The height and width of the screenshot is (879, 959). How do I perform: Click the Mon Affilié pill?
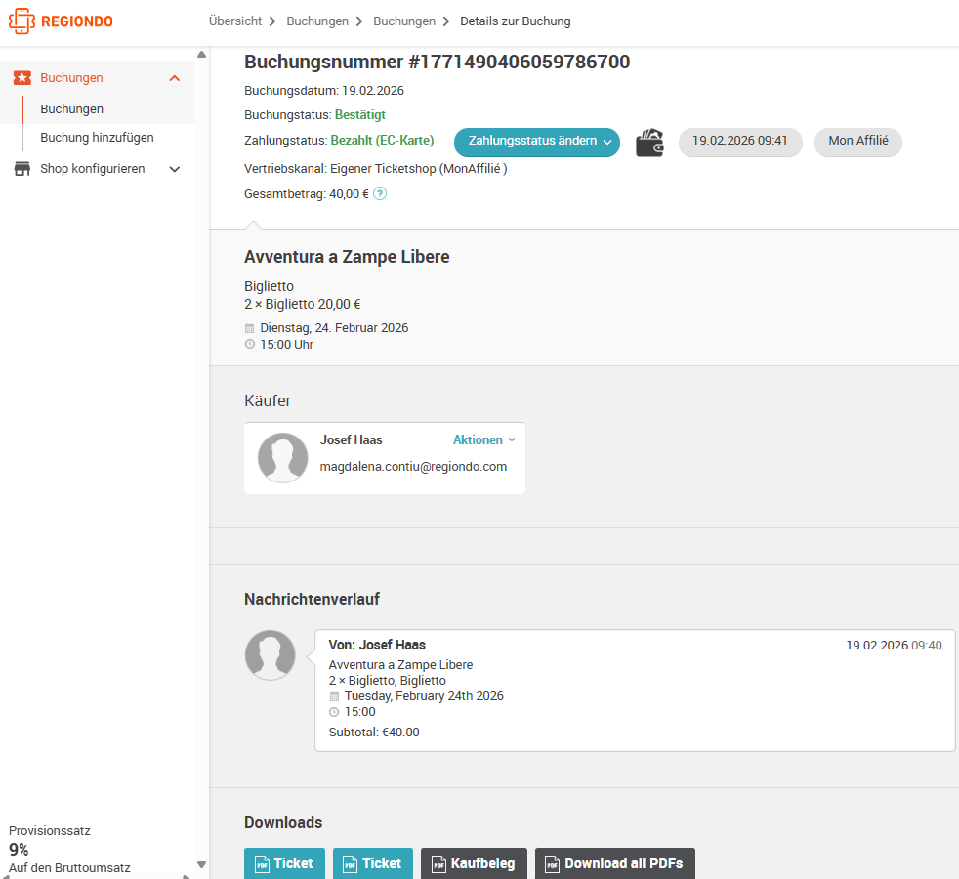point(858,142)
